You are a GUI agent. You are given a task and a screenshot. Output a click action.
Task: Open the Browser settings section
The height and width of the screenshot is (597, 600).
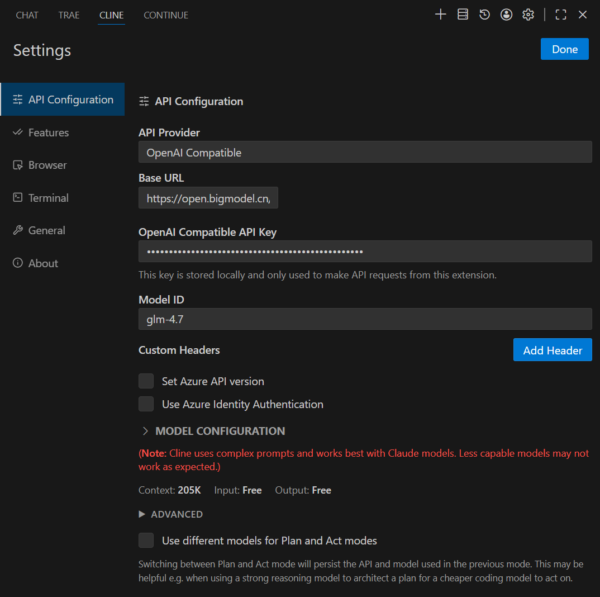tap(47, 165)
